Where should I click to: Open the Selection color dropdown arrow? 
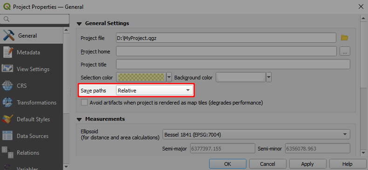[x=169, y=77]
